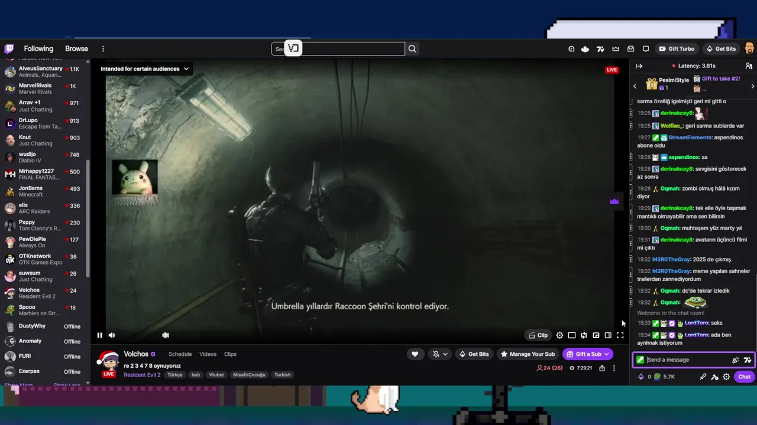Click the Get Bits button in top bar
757x425 pixels.
[x=720, y=49]
